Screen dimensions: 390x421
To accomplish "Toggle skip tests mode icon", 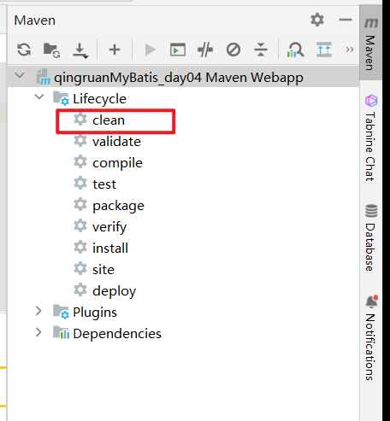I will point(233,50).
